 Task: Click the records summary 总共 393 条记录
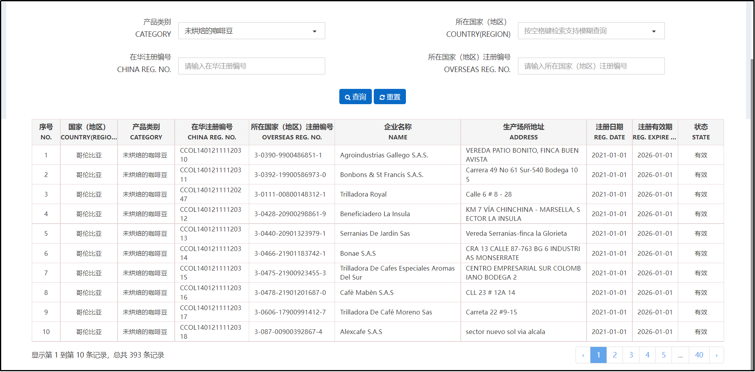[x=139, y=355]
